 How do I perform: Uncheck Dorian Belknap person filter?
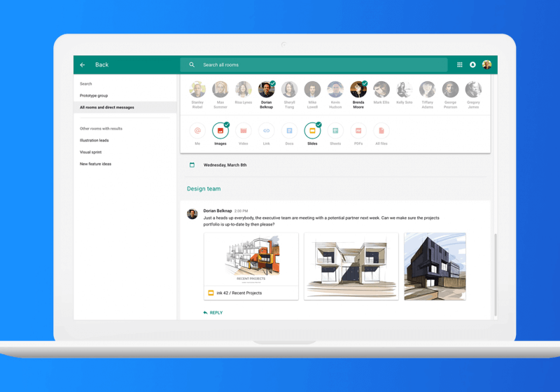266,90
